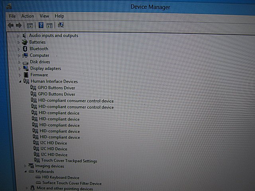
Task: Select the last I2C HID Device
Action: pos(54,155)
